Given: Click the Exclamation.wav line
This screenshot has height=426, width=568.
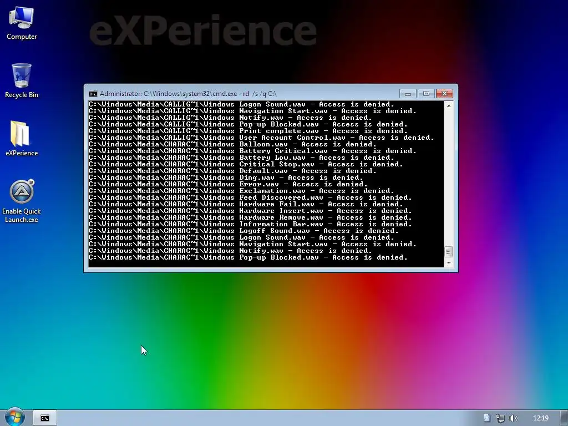Looking at the screenshot, I should 241,191.
